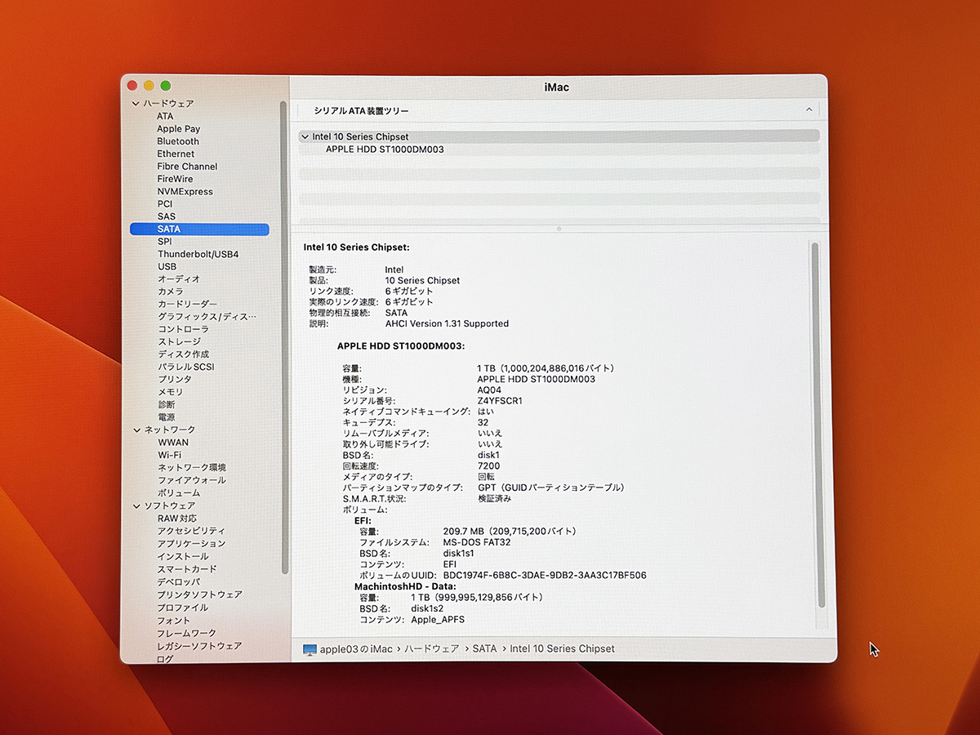Select ファイアウォール in the sidebar

click(192, 480)
